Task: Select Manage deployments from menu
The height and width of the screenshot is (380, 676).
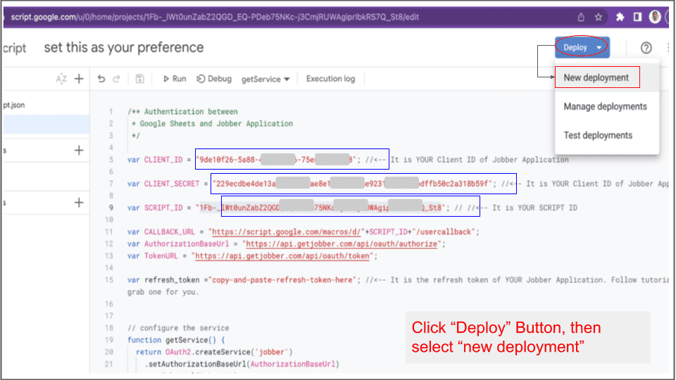Action: [x=605, y=106]
